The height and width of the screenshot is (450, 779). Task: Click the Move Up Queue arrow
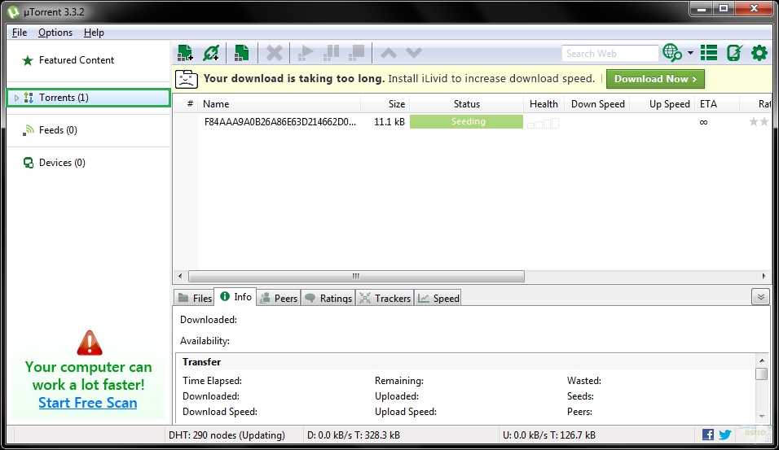coord(389,53)
